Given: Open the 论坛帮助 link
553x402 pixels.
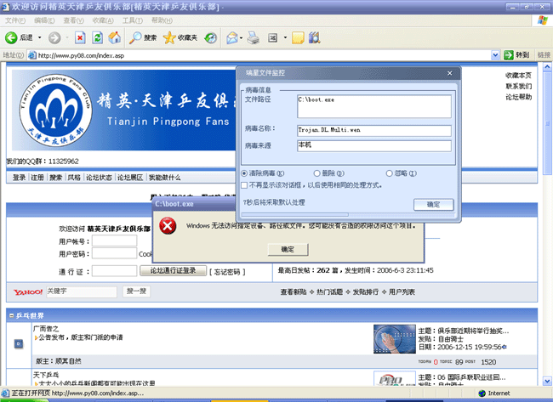Looking at the screenshot, I should (518, 97).
